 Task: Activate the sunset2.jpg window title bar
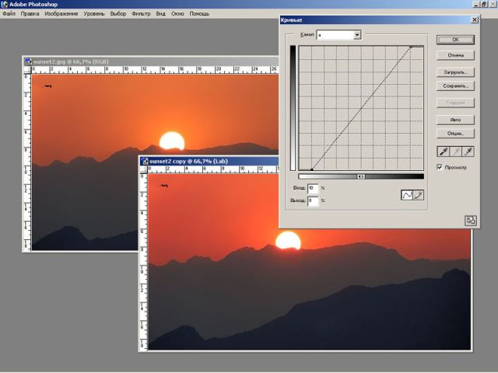coord(150,61)
